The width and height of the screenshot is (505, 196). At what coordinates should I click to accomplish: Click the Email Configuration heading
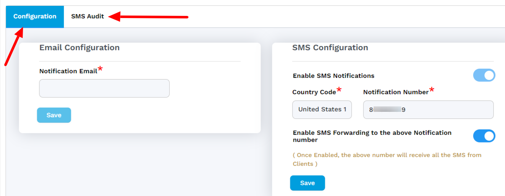[x=79, y=48]
